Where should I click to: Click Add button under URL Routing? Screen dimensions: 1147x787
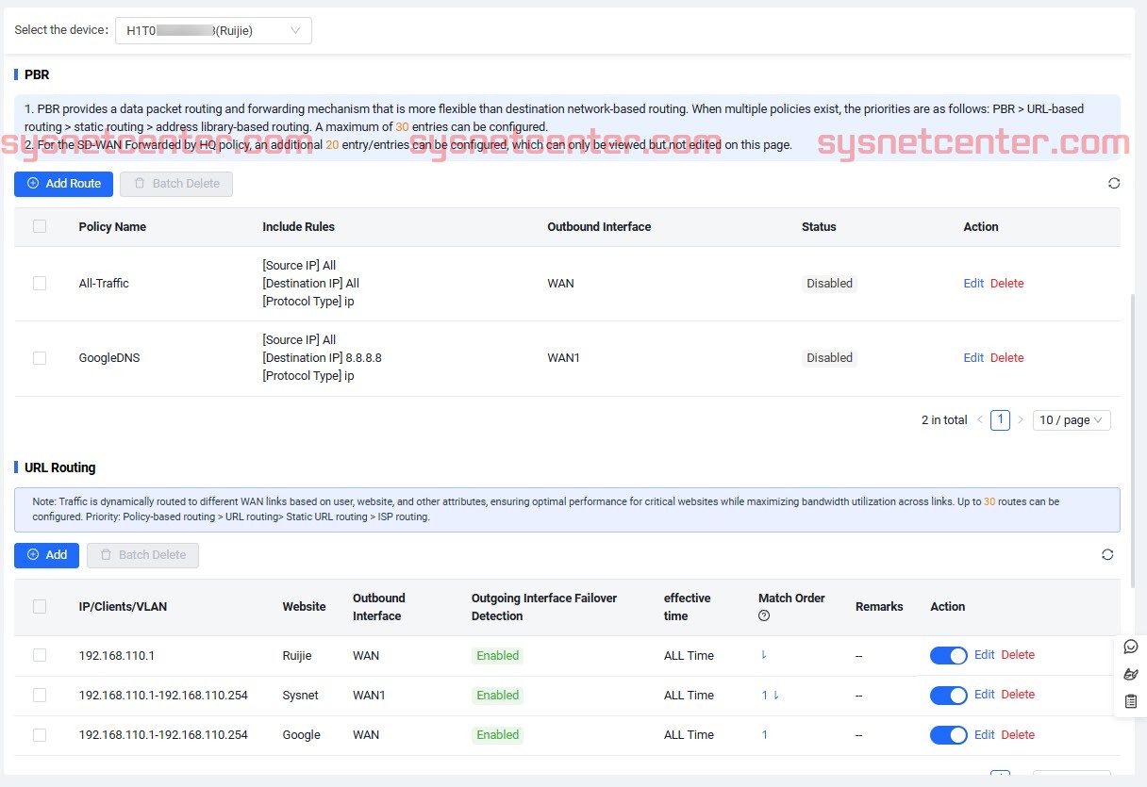[47, 555]
